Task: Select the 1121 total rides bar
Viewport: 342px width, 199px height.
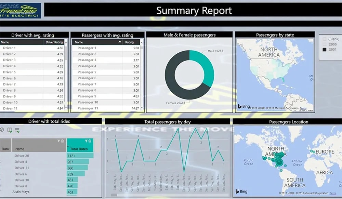Action: [80, 156]
